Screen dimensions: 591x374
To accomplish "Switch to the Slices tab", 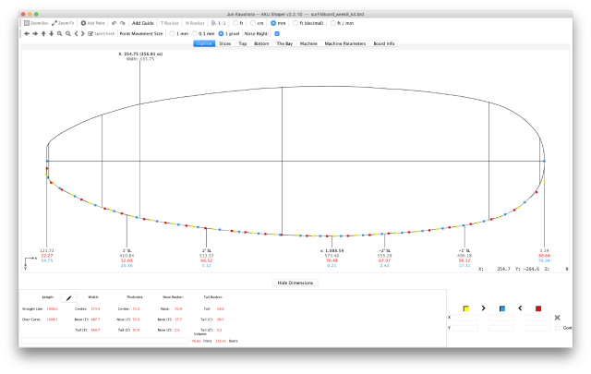I will coord(225,43).
